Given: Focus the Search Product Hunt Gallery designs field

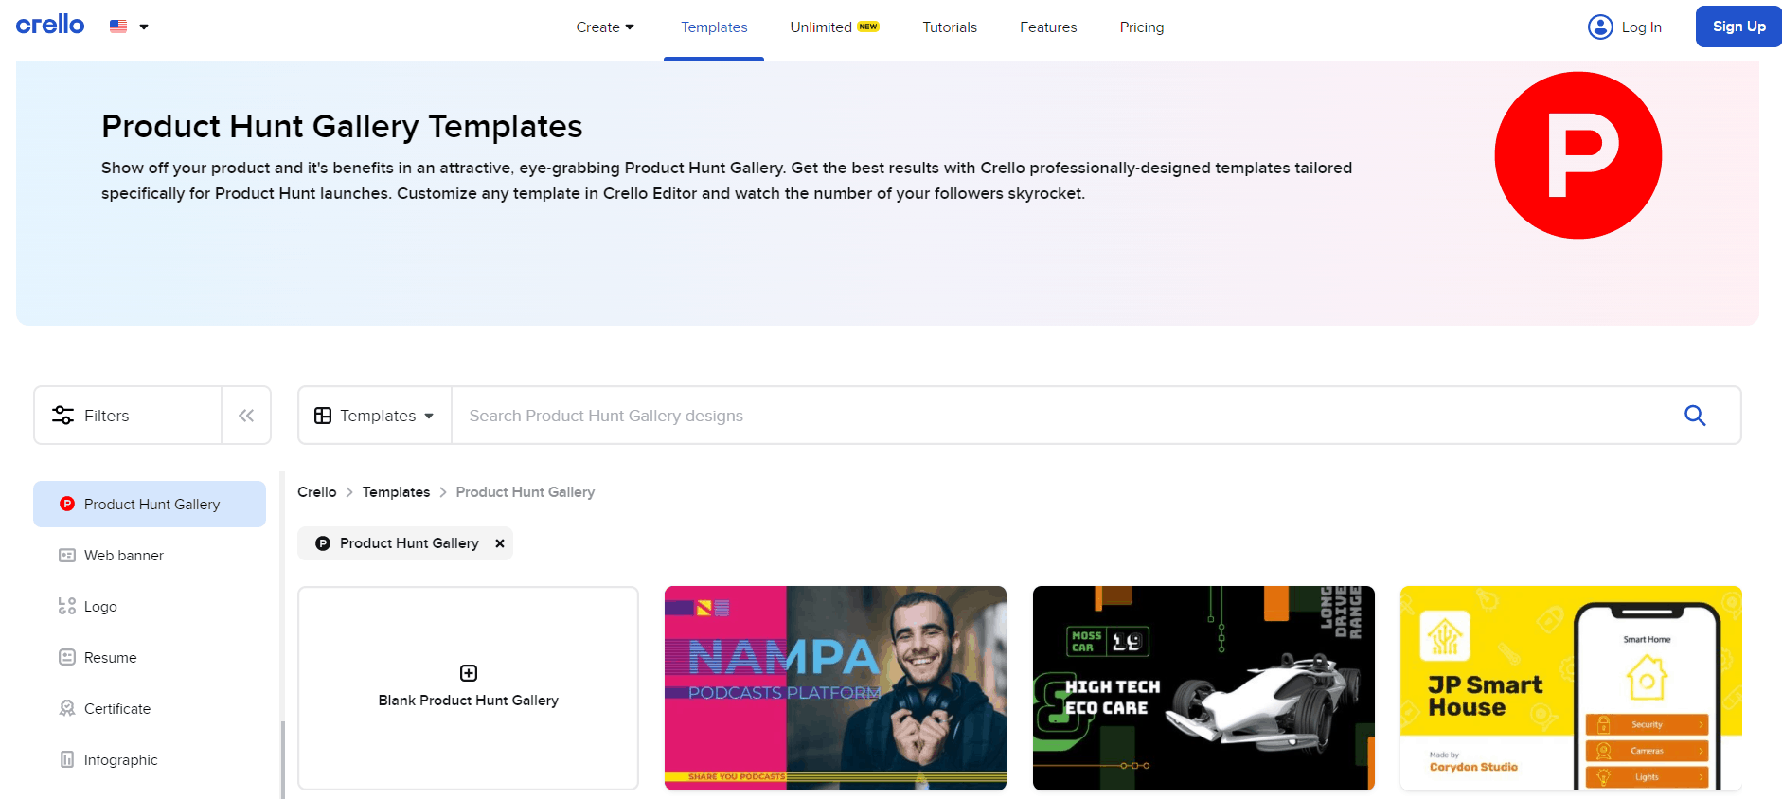Looking at the screenshot, I should pyautogui.click(x=1060, y=416).
